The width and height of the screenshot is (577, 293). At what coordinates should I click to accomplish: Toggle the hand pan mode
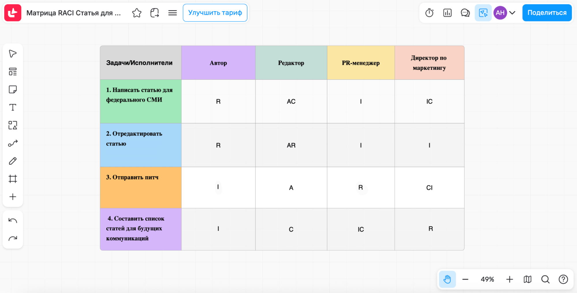pos(447,279)
